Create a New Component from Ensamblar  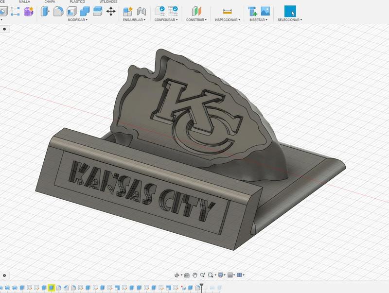128,11
